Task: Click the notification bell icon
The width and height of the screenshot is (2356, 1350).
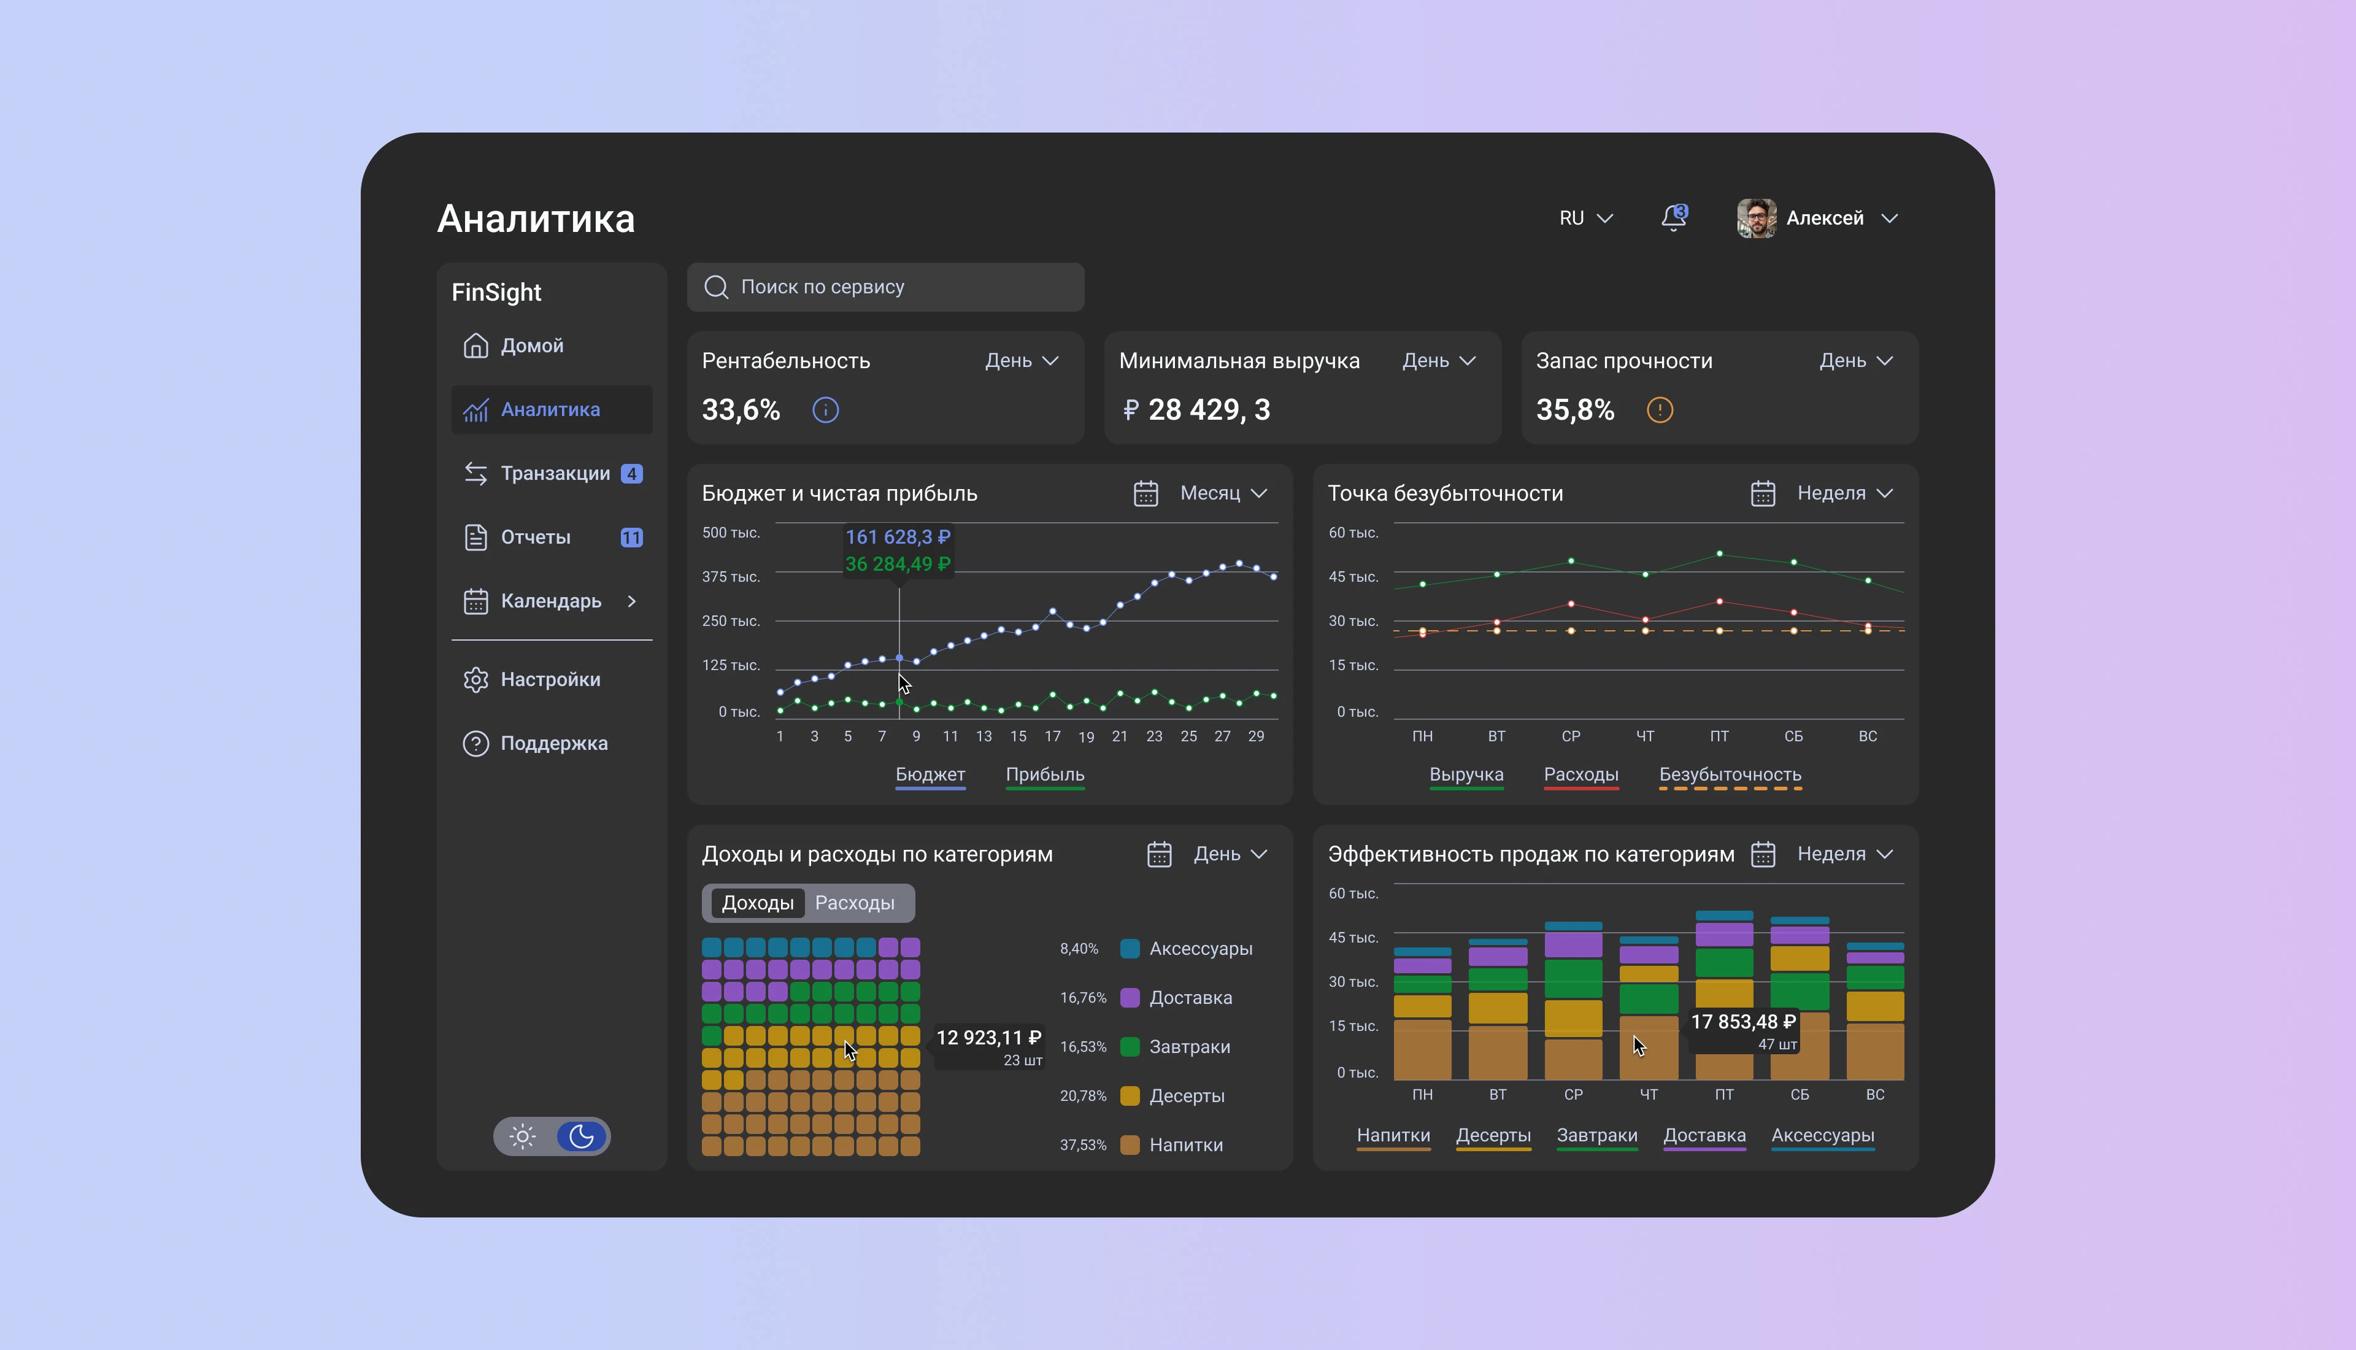Action: point(1674,218)
